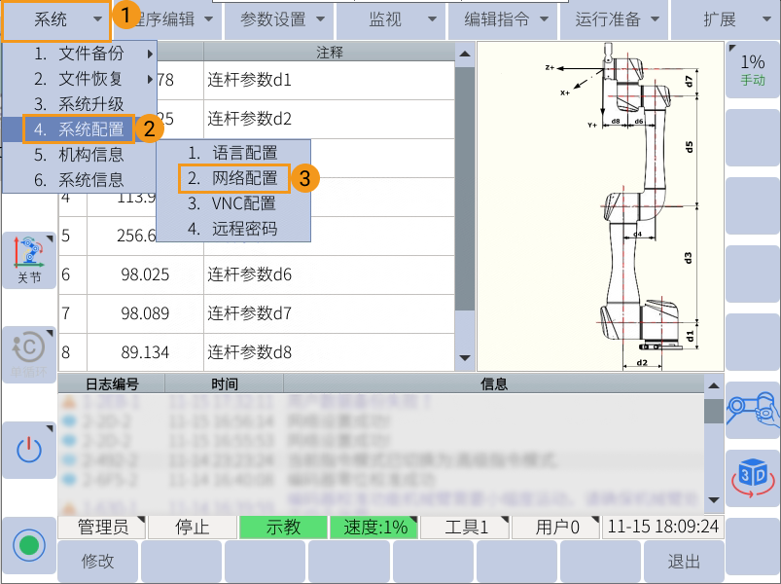Click the 速度:1% speed status field
Screen dimensions: 781x584
[373, 528]
